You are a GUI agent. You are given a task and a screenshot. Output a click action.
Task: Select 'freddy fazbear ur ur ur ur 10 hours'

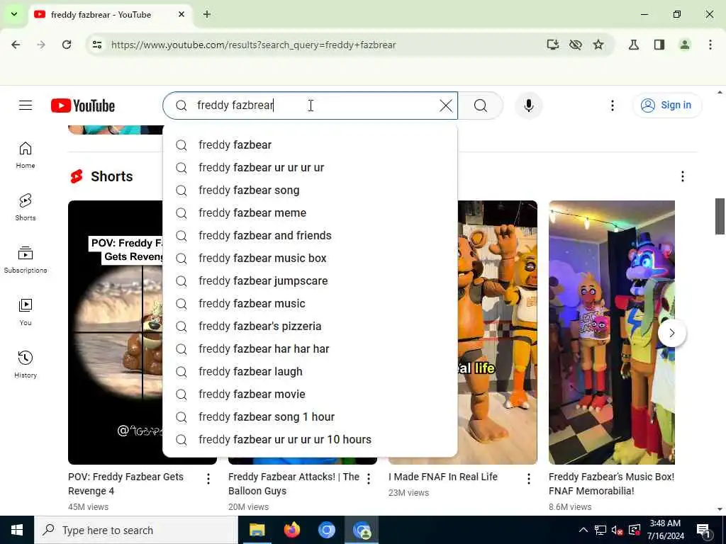[x=311, y=439]
